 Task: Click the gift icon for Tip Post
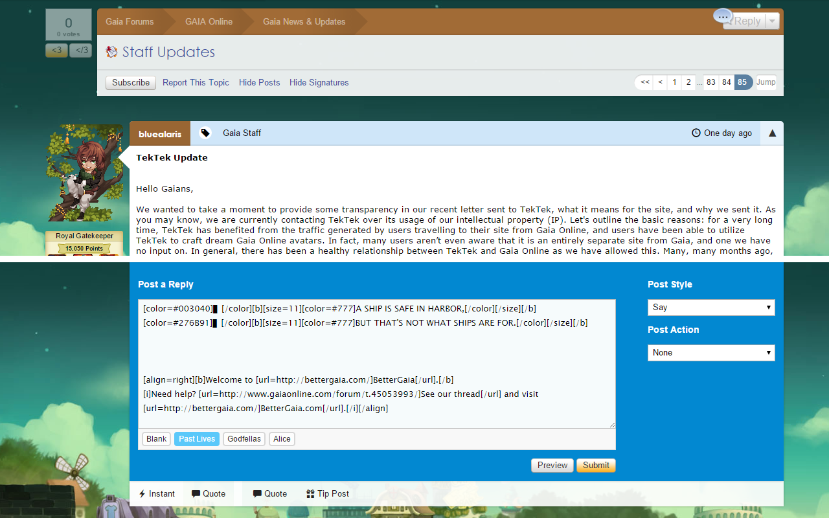pos(310,493)
